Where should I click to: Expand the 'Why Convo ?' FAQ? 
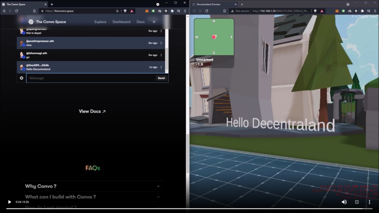[x=92, y=186]
